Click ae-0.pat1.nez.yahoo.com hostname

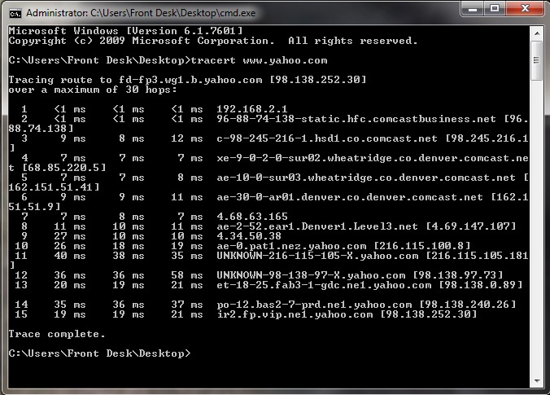click(291, 246)
